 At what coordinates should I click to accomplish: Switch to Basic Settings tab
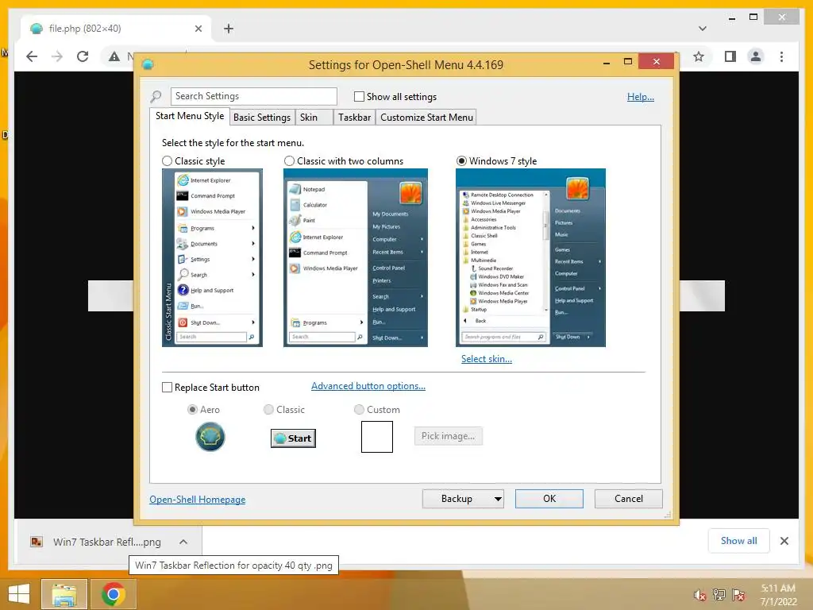pyautogui.click(x=262, y=118)
